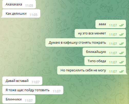129x104 pixels.
Task: Click read-receipt checkmarks on 'ну это все меняет'
Action: (x=122, y=34)
